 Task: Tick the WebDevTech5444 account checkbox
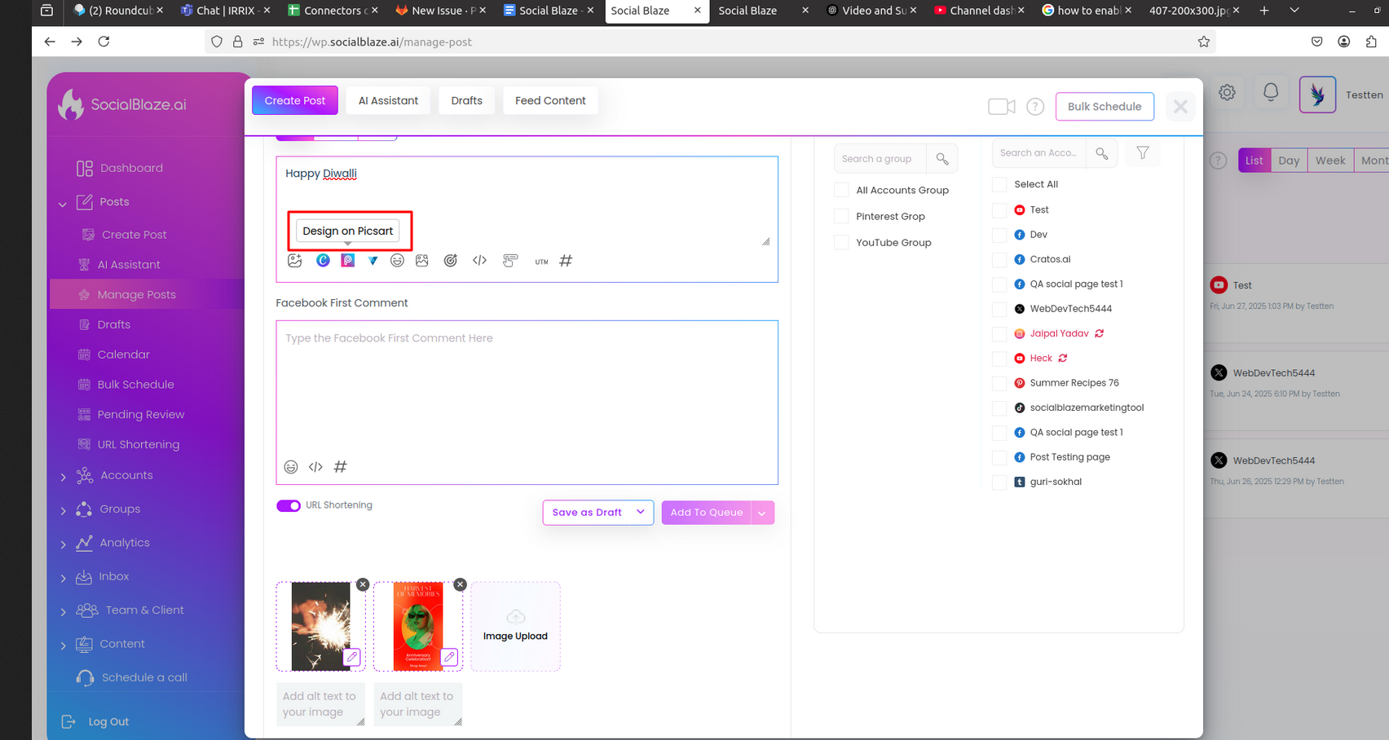[x=999, y=309]
